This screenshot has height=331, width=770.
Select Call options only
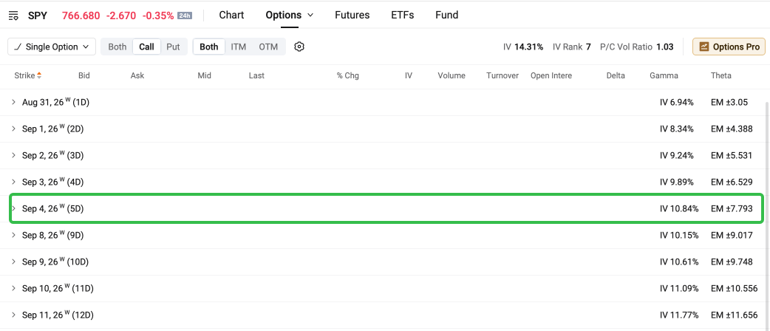(146, 47)
